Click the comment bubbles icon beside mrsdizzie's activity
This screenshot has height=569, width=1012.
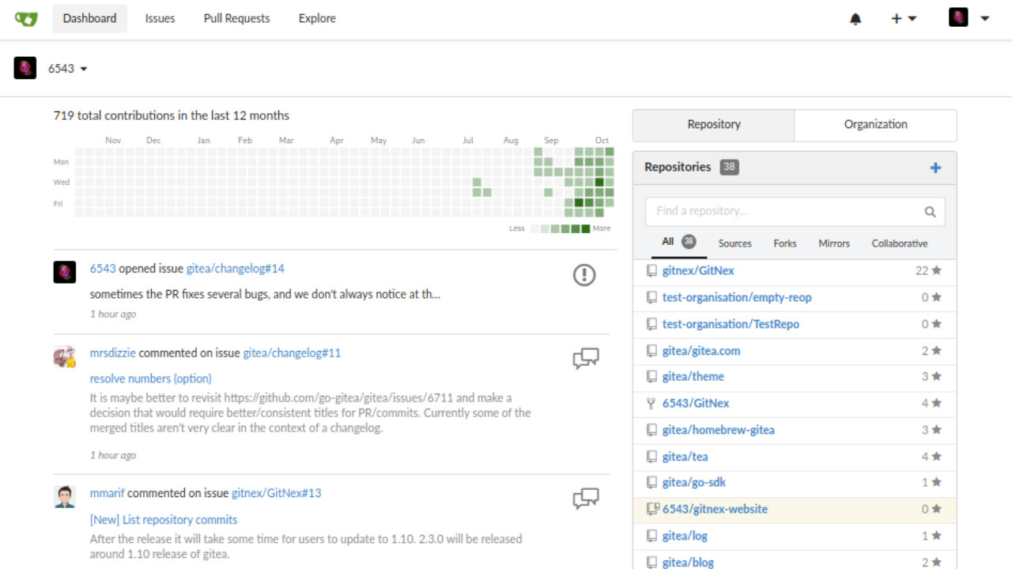tap(585, 359)
